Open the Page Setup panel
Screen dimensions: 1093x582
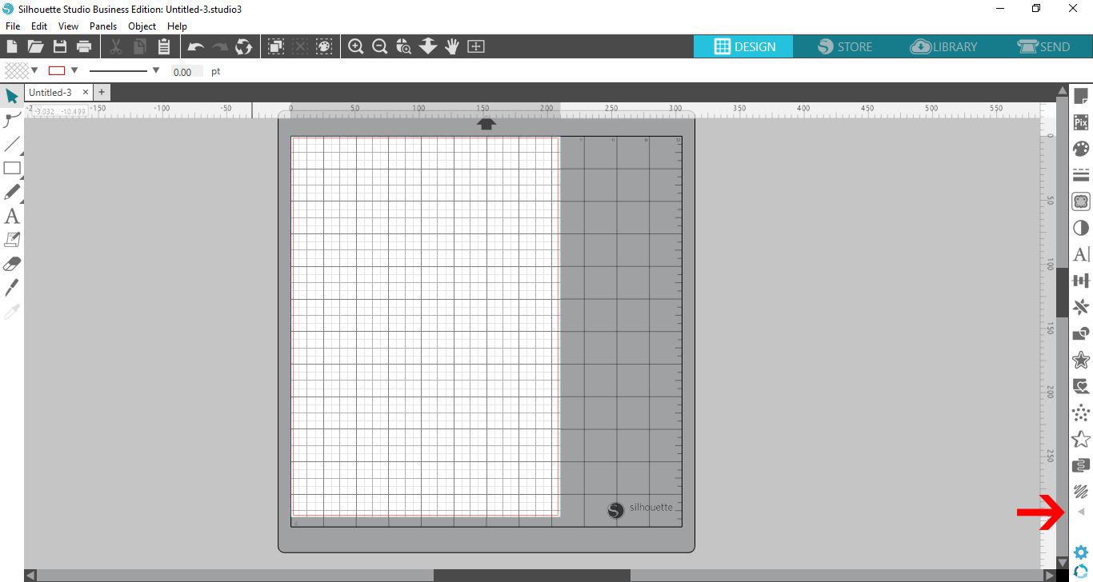[x=1081, y=96]
